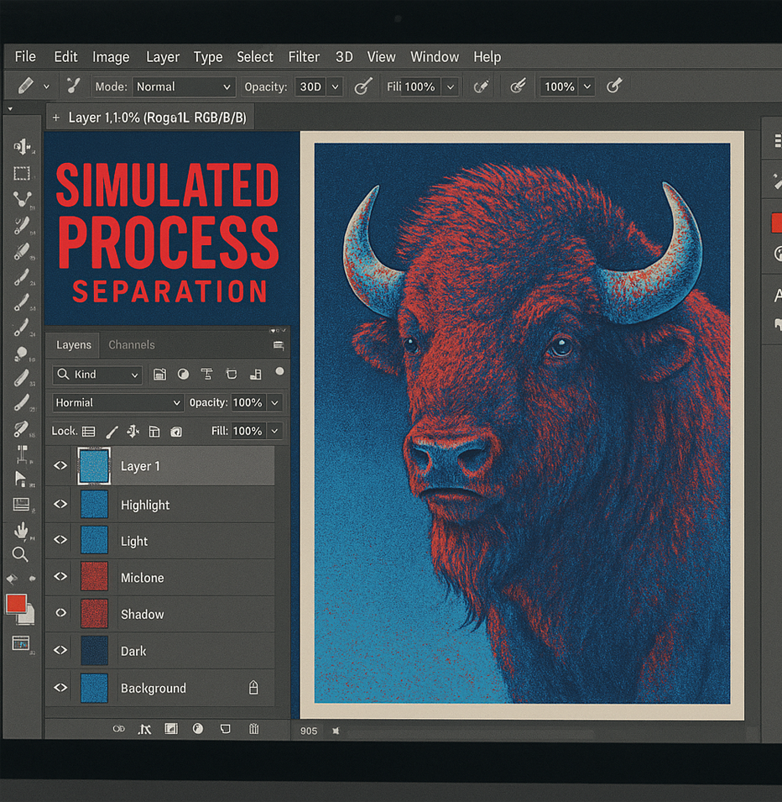Viewport: 782px width, 802px height.
Task: Hide the Highlight layer
Action: tap(60, 503)
